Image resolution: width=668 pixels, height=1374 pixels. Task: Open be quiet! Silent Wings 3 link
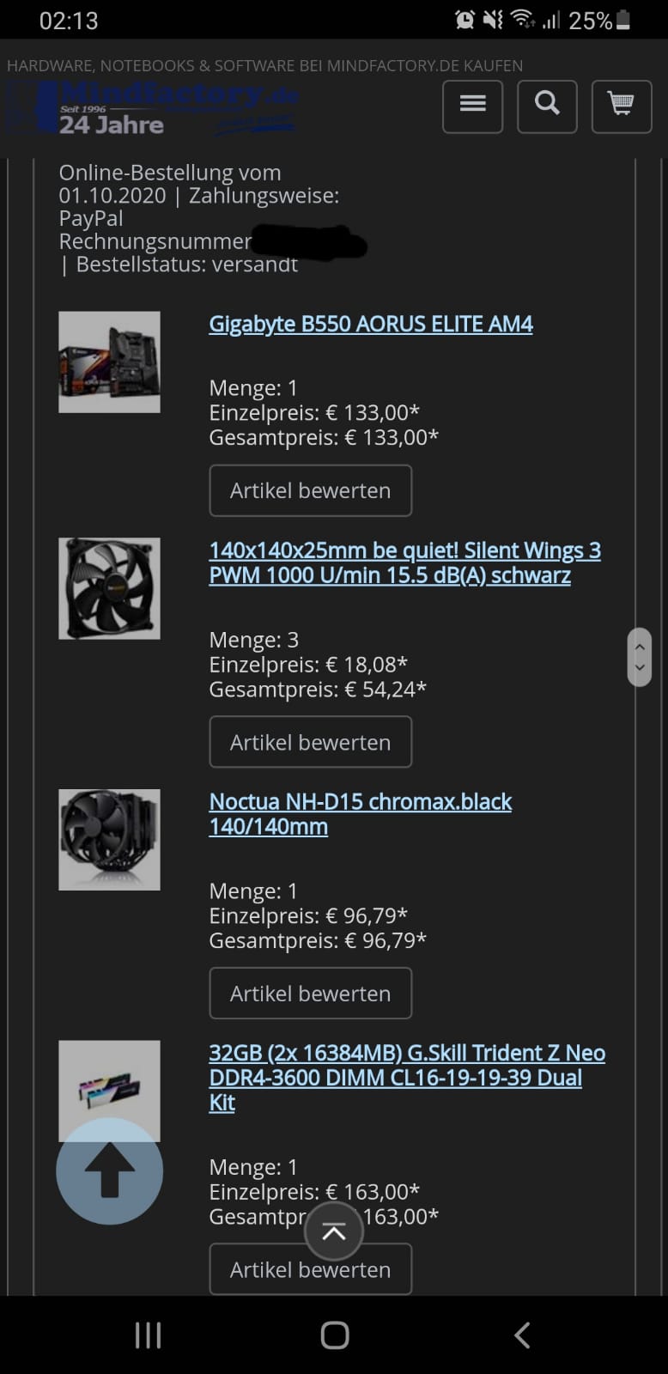pyautogui.click(x=404, y=562)
